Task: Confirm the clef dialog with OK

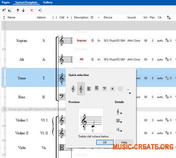Action: pos(105,142)
